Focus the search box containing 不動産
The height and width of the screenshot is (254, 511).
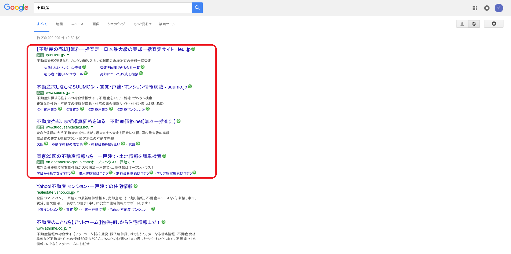[x=113, y=8]
